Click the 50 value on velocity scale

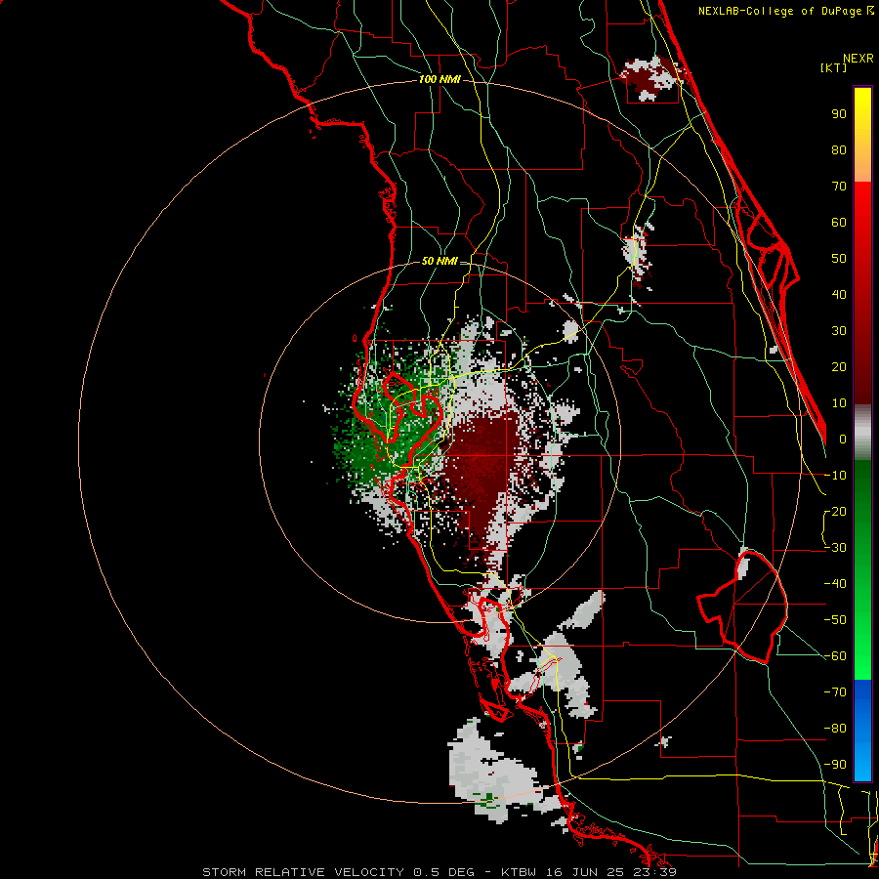point(839,259)
